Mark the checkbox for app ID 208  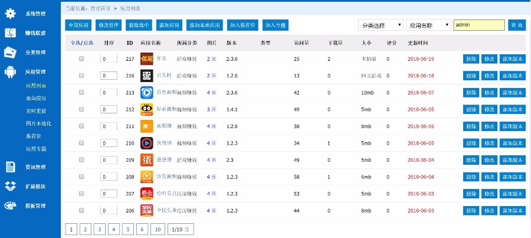pyautogui.click(x=81, y=177)
